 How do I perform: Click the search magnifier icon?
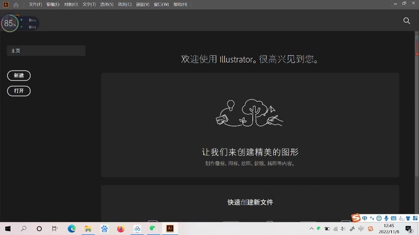407,21
